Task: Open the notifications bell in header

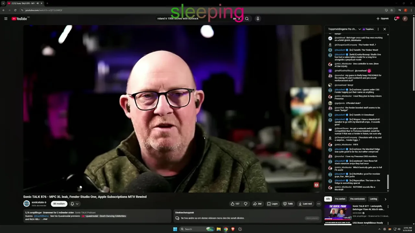Action: (x=396, y=19)
